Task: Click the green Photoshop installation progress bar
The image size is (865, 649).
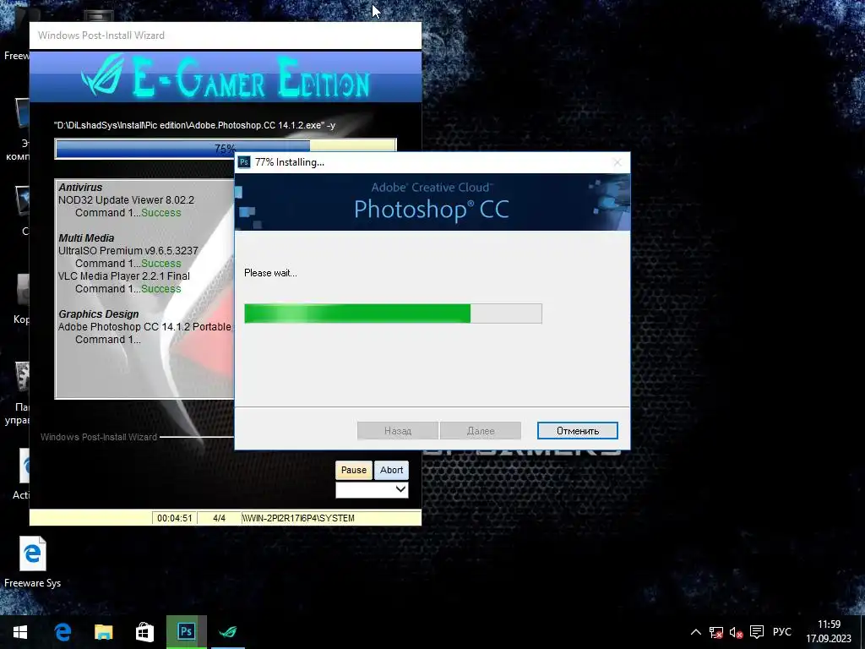Action: [393, 314]
